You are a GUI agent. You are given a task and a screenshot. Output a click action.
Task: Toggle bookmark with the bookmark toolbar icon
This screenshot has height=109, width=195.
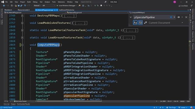click(101, 5)
